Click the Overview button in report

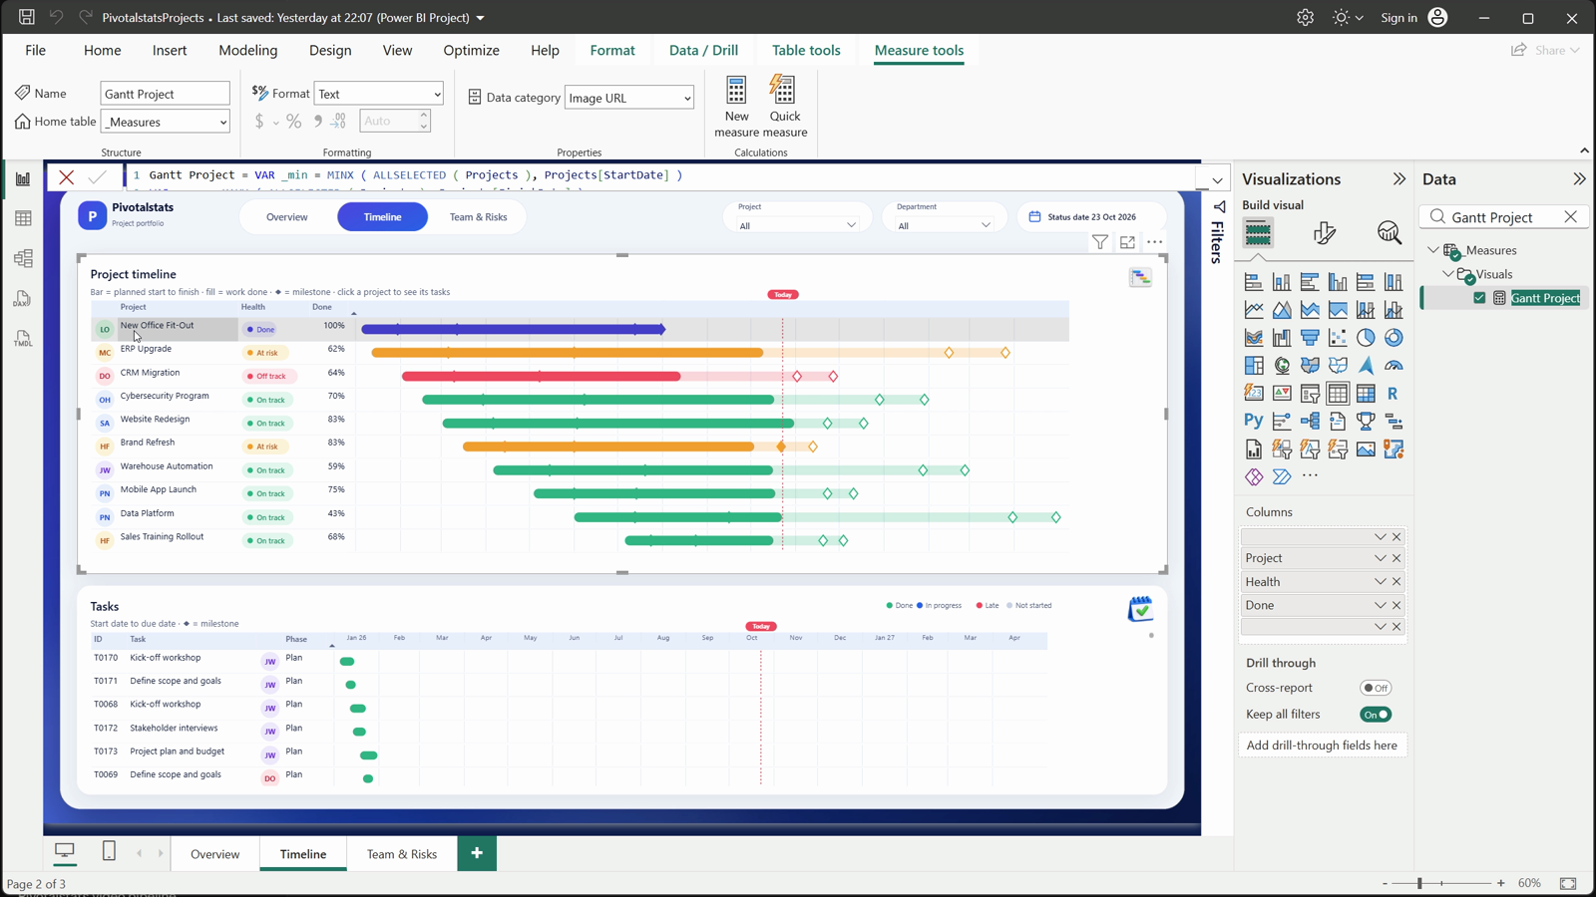[x=287, y=216]
